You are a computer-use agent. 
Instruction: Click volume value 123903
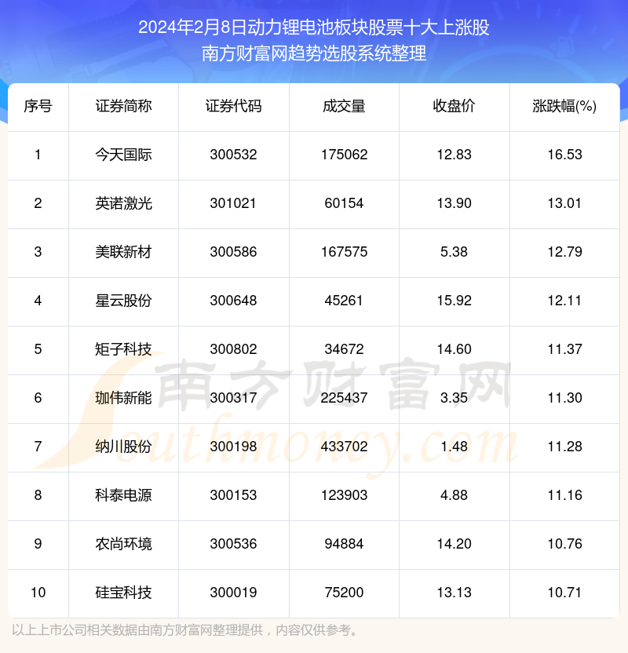coord(344,495)
